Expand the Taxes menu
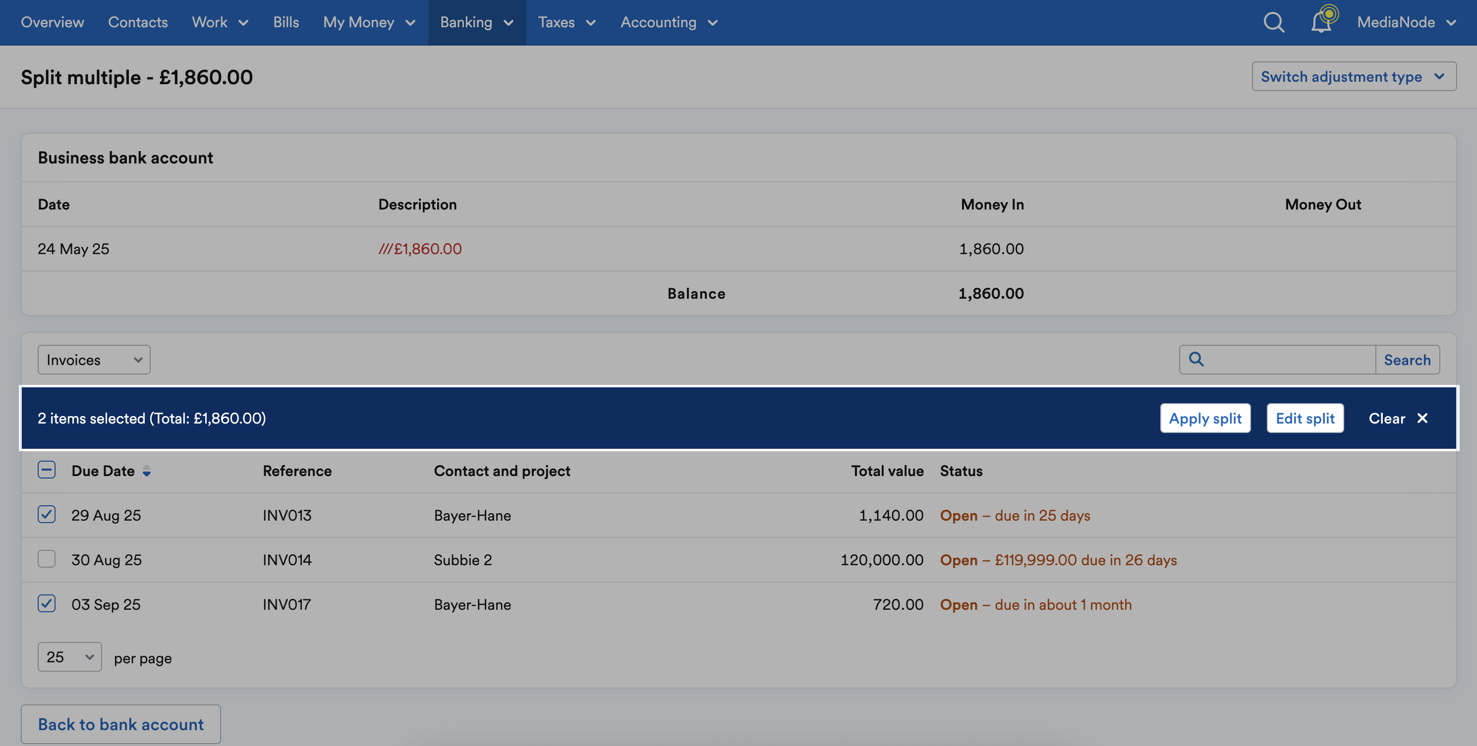This screenshot has height=746, width=1477. click(x=567, y=22)
